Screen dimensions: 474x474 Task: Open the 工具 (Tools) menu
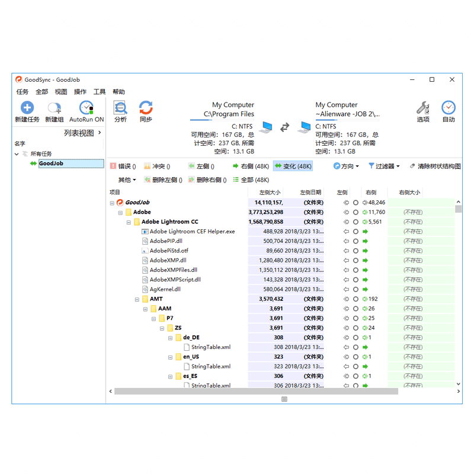[x=100, y=92]
